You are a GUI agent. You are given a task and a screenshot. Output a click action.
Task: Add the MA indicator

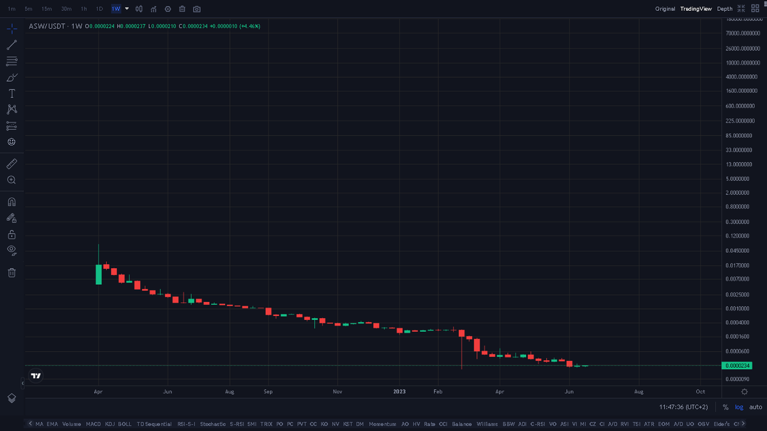pos(40,424)
